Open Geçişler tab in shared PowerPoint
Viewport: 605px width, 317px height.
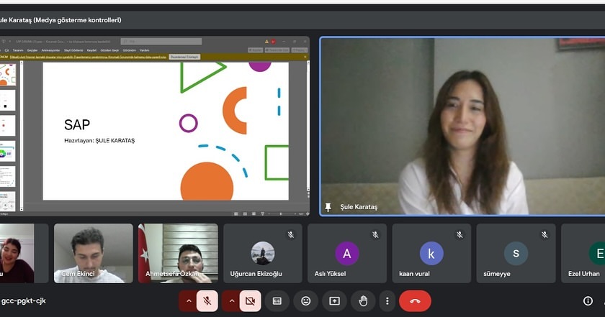point(32,50)
